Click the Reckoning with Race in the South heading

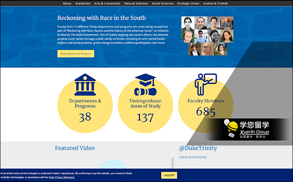(101, 18)
